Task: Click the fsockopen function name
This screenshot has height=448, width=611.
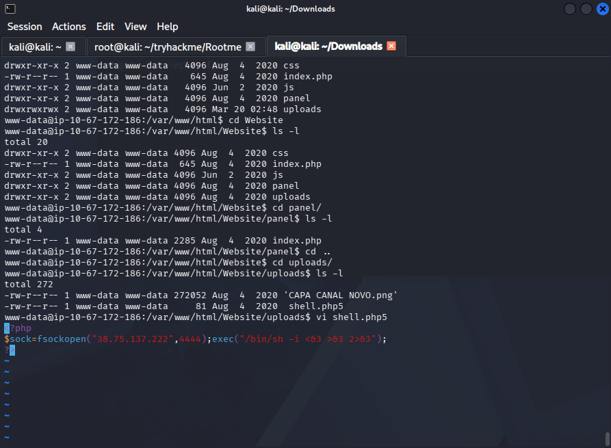Action: point(62,339)
